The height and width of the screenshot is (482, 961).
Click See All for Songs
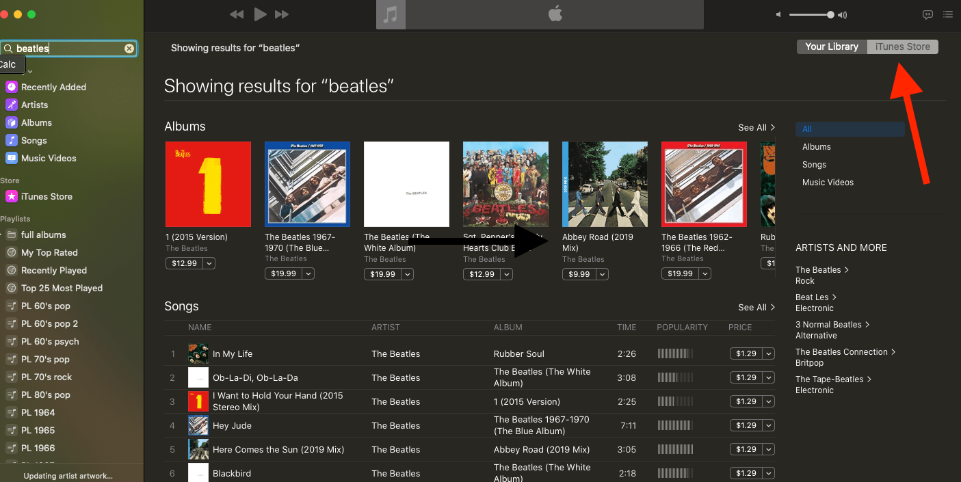tap(756, 308)
